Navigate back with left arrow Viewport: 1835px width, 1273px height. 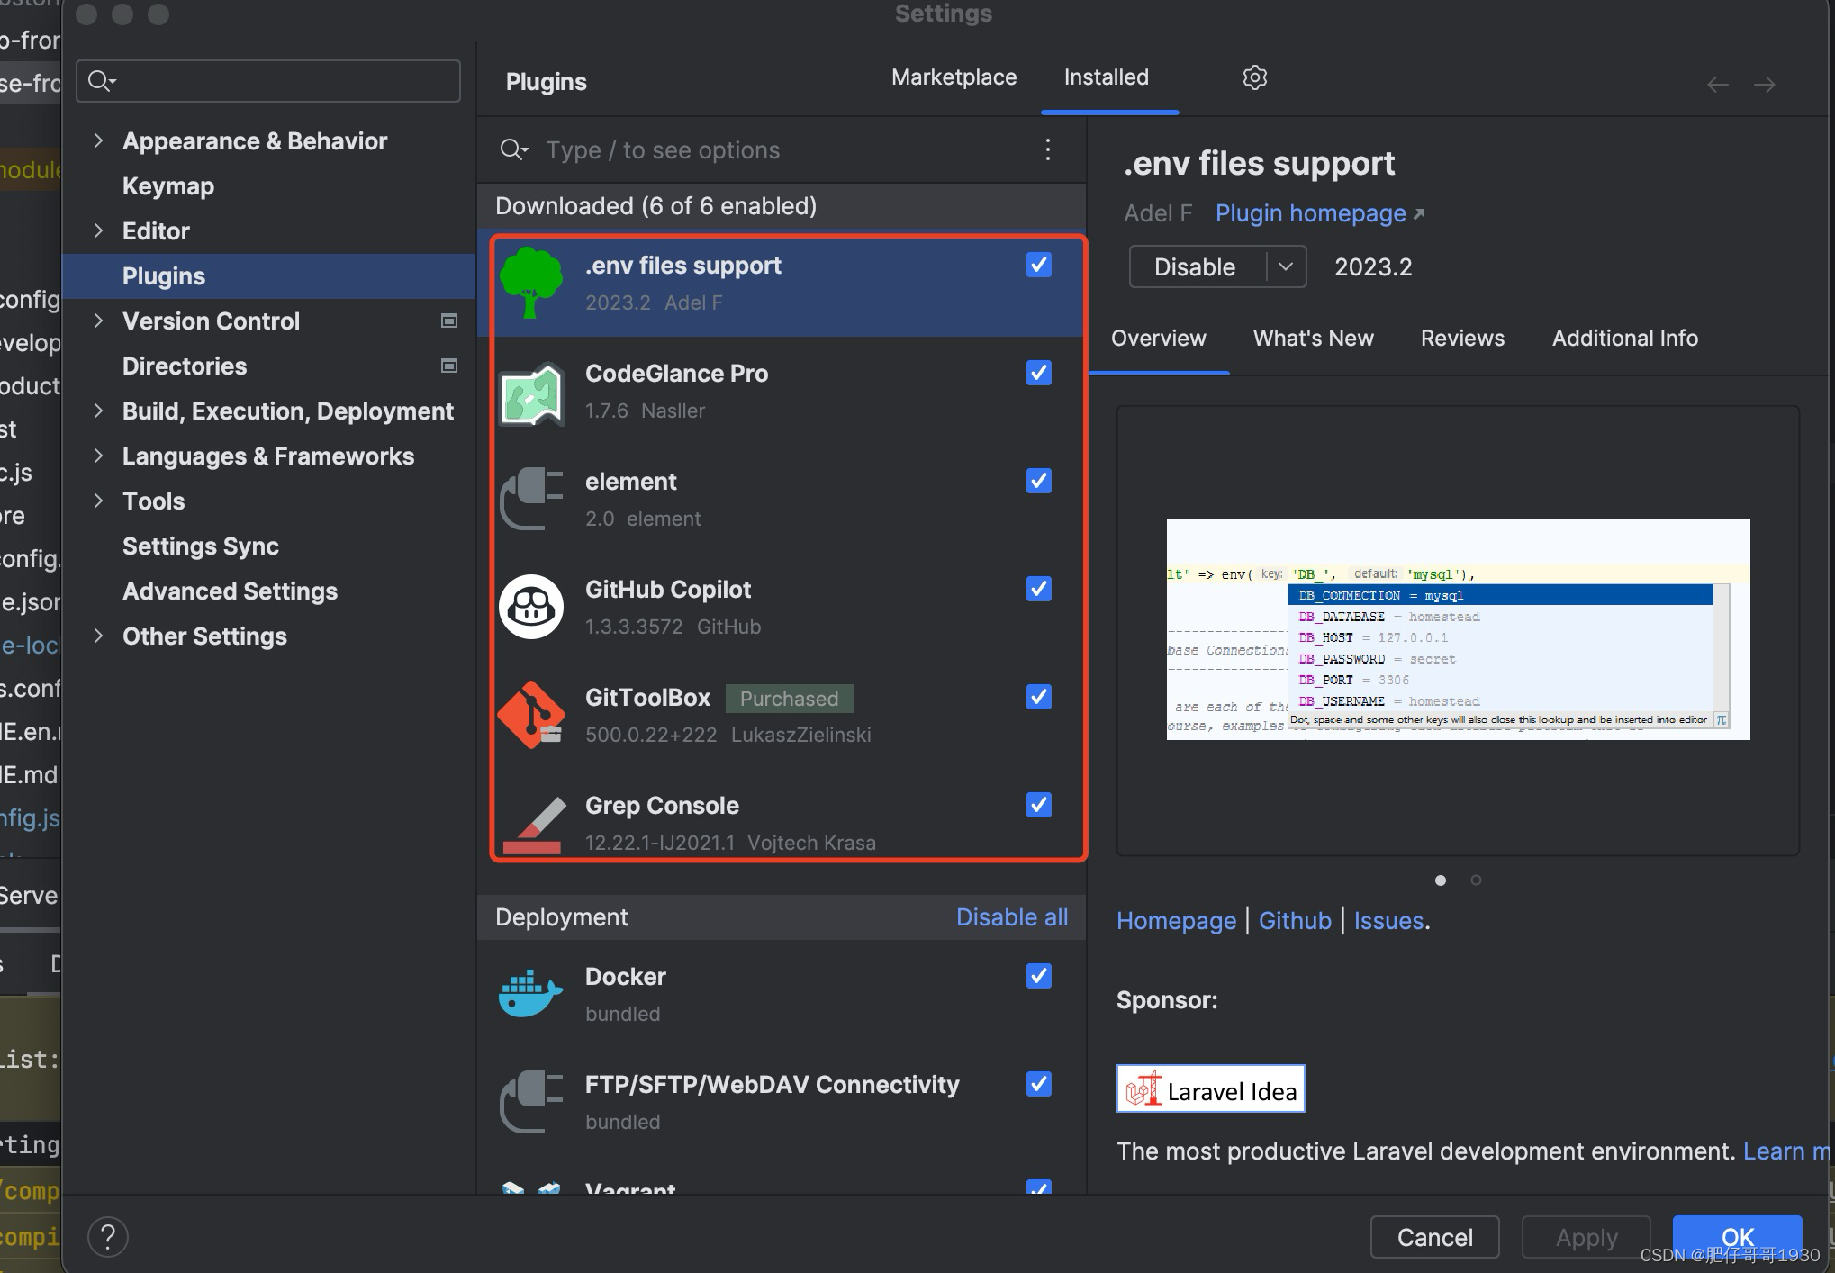tap(1717, 85)
